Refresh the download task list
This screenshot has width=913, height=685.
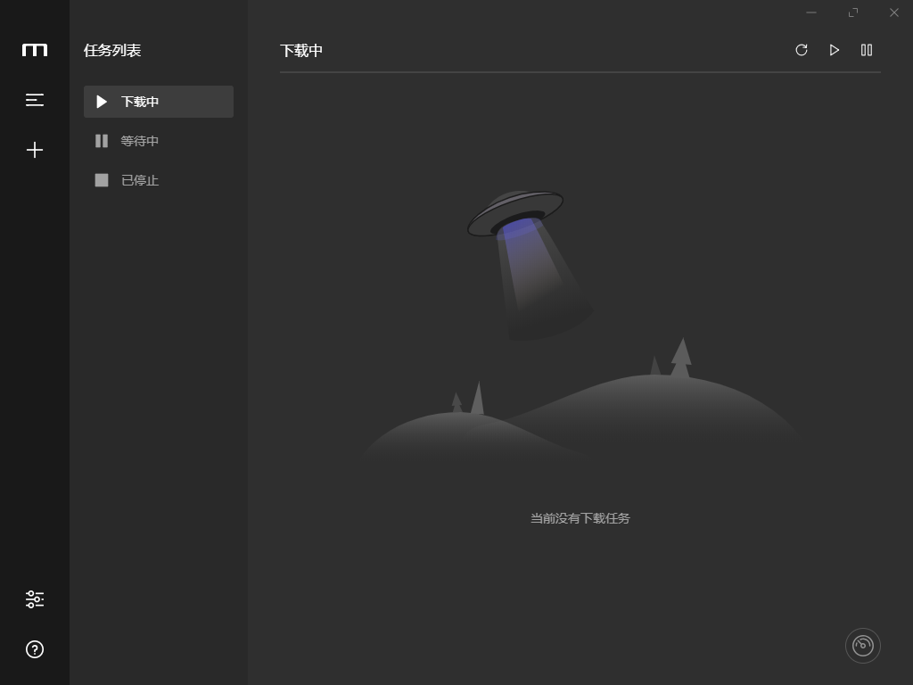tap(802, 50)
